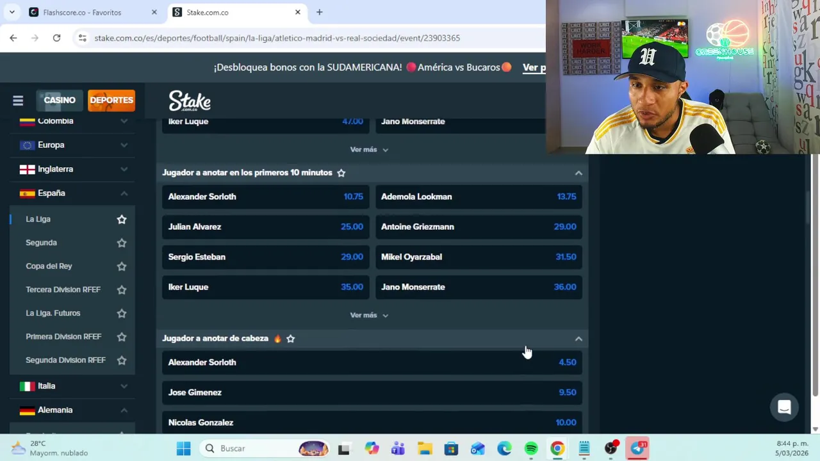The image size is (820, 461).
Task: Open Telegram from the taskbar
Action: pyautogui.click(x=638, y=448)
